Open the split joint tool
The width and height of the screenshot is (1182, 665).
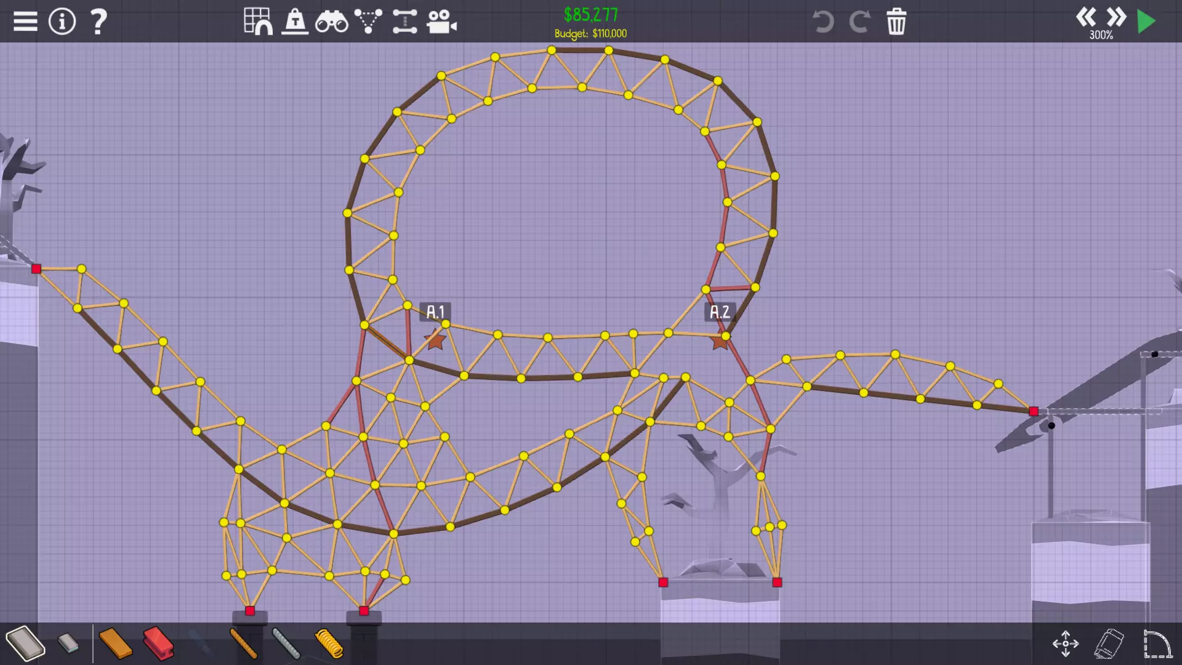404,22
